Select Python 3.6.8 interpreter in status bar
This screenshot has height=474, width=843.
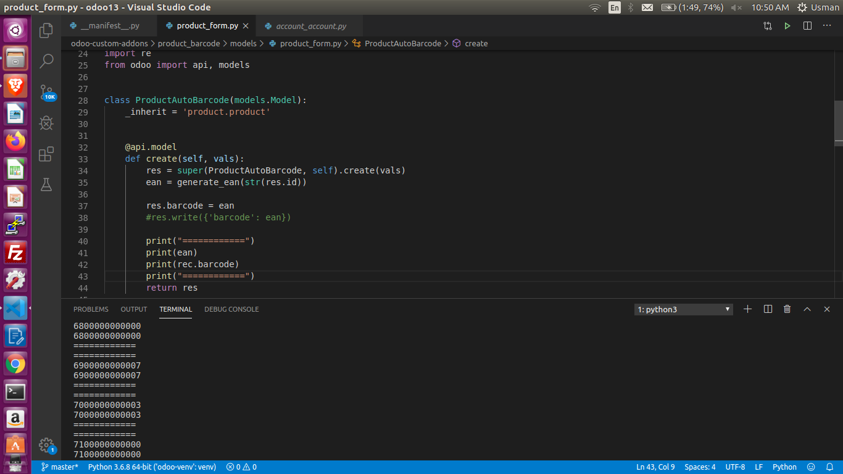click(152, 467)
